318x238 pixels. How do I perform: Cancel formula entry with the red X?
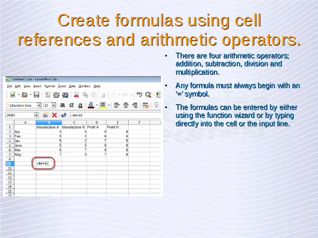(x=54, y=115)
